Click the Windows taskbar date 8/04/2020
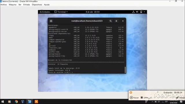This screenshot has width=185, height=104. tap(173, 103)
